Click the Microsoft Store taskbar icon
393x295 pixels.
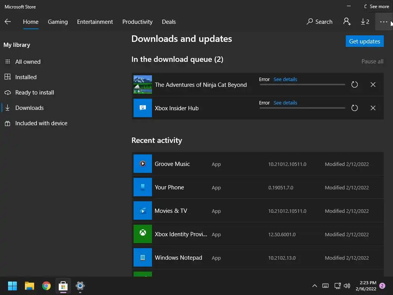[x=63, y=286]
